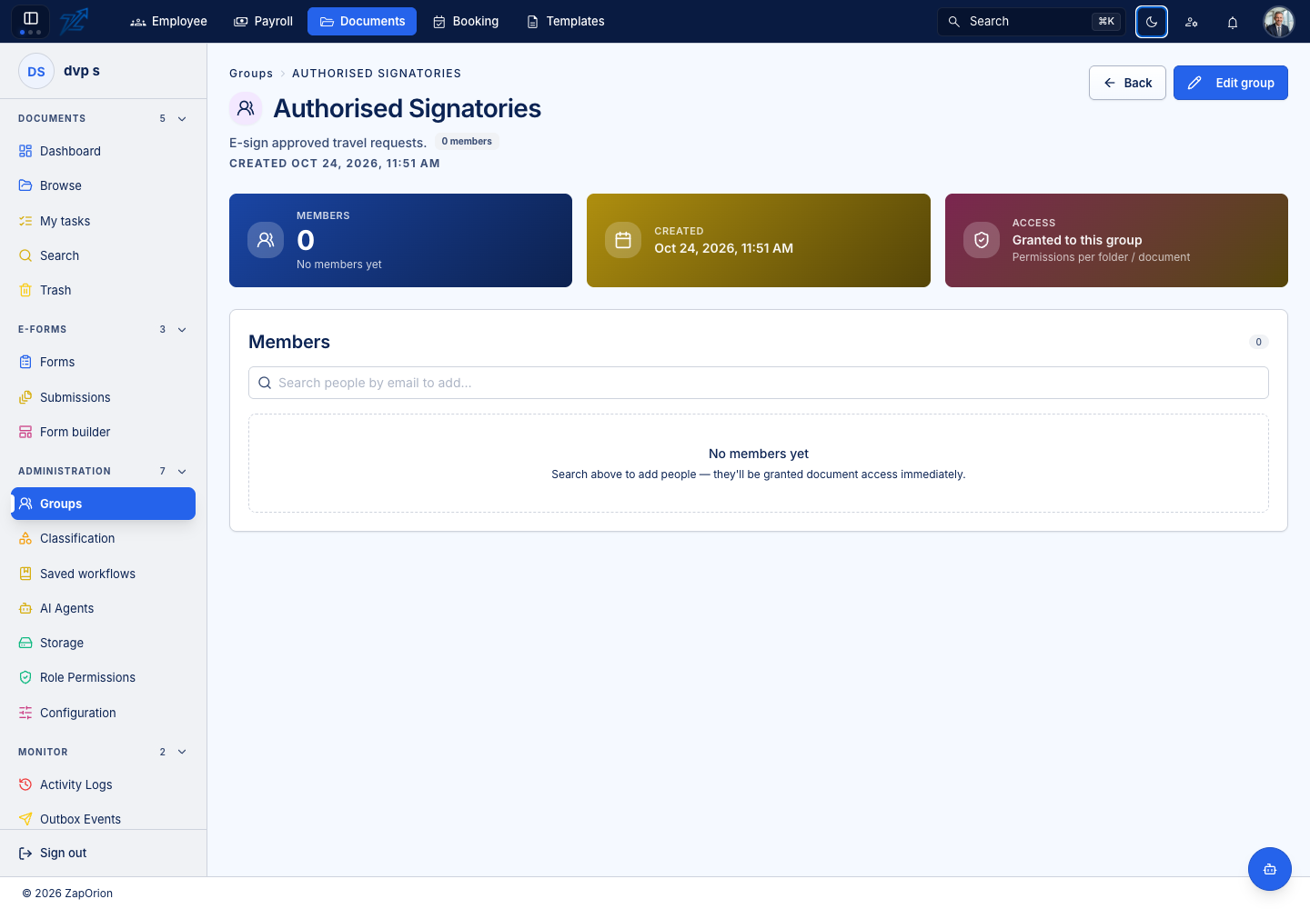The width and height of the screenshot is (1310, 909).
Task: View Submissions in the sidebar
Action: click(x=104, y=398)
